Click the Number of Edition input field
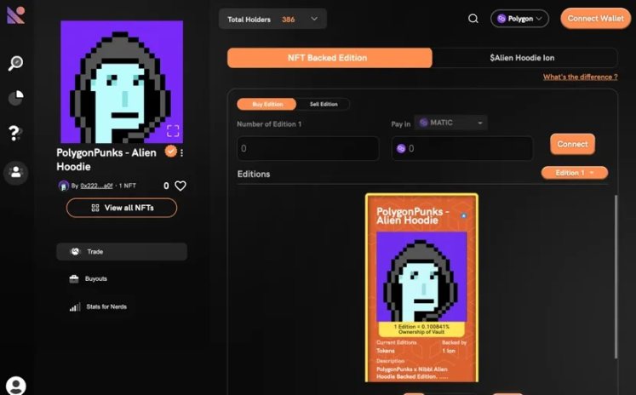The width and height of the screenshot is (636, 395). 308,148
